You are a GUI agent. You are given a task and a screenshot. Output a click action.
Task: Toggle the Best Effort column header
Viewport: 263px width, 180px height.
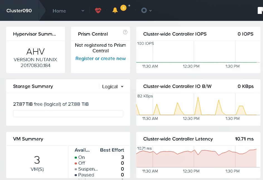point(112,150)
